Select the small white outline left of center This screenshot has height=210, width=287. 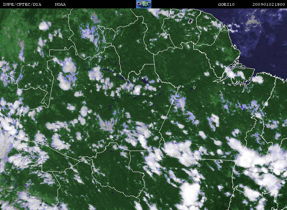point(91,91)
